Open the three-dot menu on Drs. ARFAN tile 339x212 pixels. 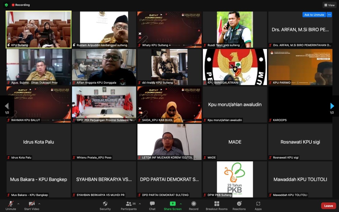[x=329, y=15]
